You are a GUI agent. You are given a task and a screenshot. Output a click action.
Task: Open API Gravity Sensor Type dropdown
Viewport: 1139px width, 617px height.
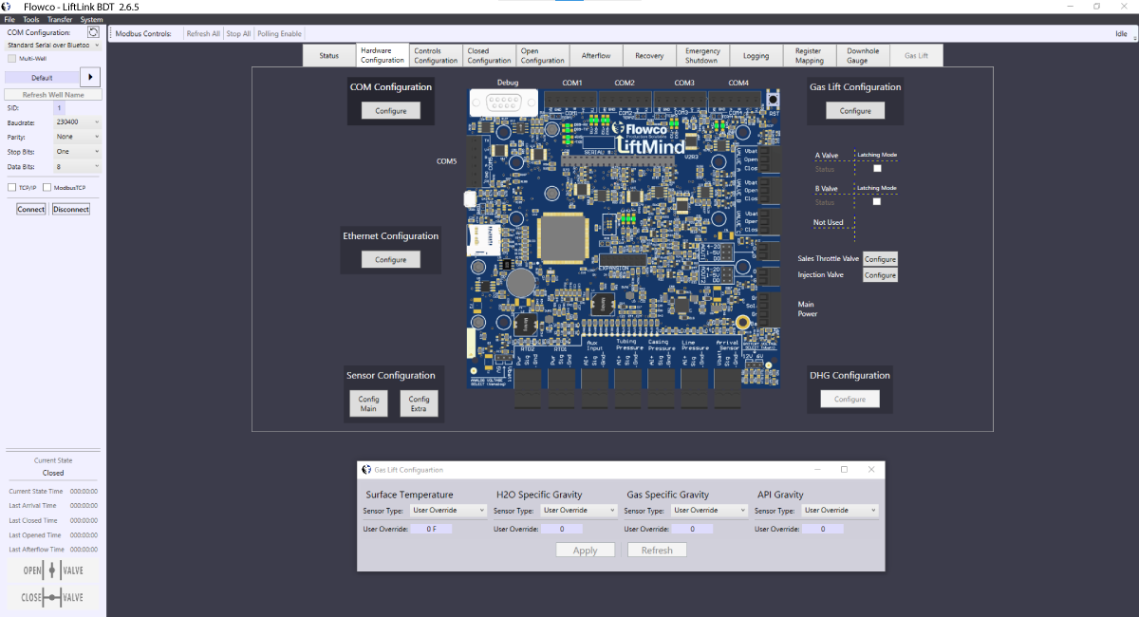(840, 511)
